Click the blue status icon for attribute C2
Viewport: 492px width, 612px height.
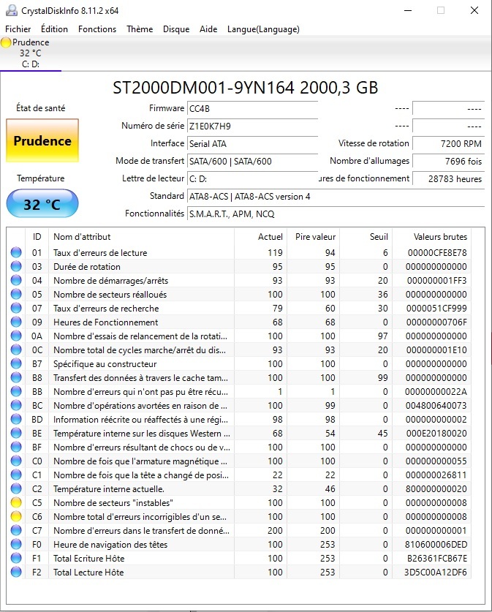[16, 488]
